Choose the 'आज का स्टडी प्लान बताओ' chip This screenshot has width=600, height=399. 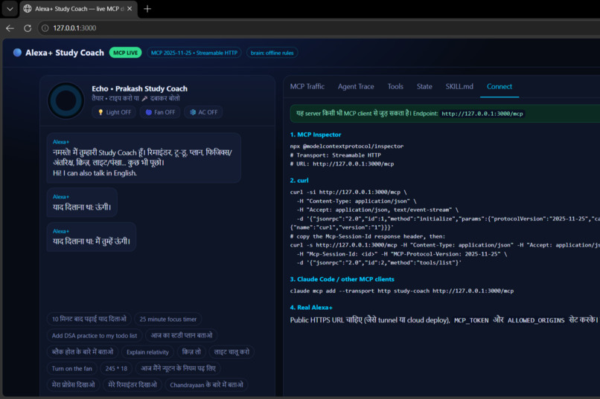tap(182, 336)
